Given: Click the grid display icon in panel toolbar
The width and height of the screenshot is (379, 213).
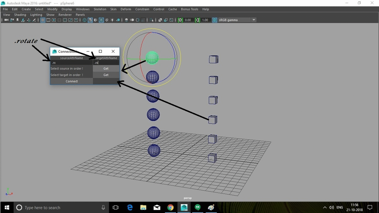Looking at the screenshot, I should coord(43,20).
